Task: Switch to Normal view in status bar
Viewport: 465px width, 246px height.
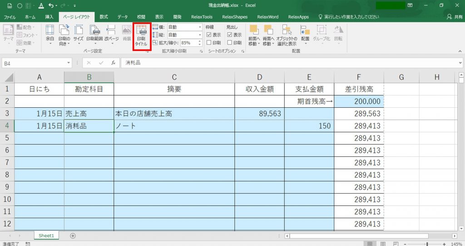Action: pos(370,244)
